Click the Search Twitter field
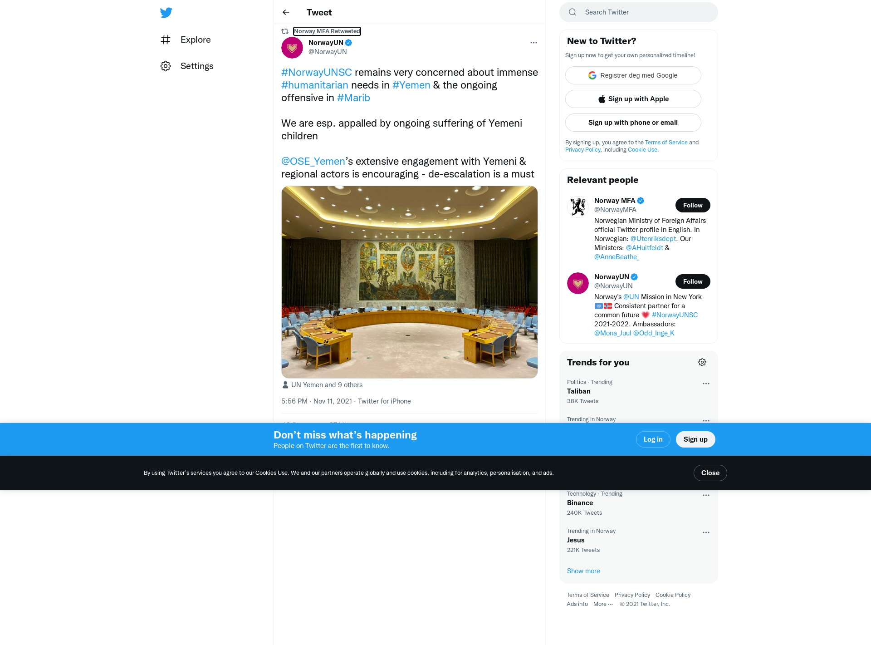The image size is (871, 645). (x=639, y=12)
